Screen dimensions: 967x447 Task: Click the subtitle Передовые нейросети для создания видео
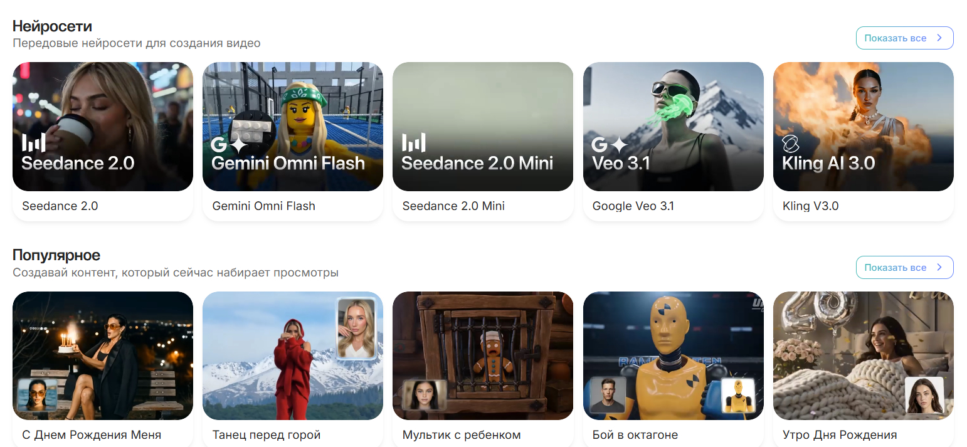tap(137, 43)
